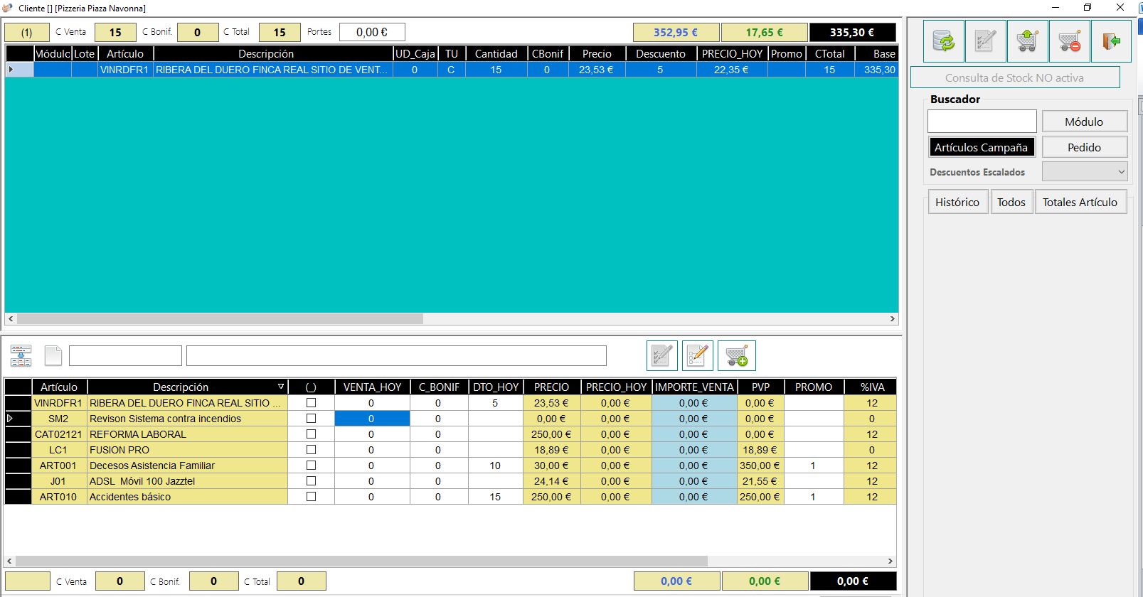Click the grid layout icon left of search fields
This screenshot has height=597, width=1143.
(x=21, y=355)
